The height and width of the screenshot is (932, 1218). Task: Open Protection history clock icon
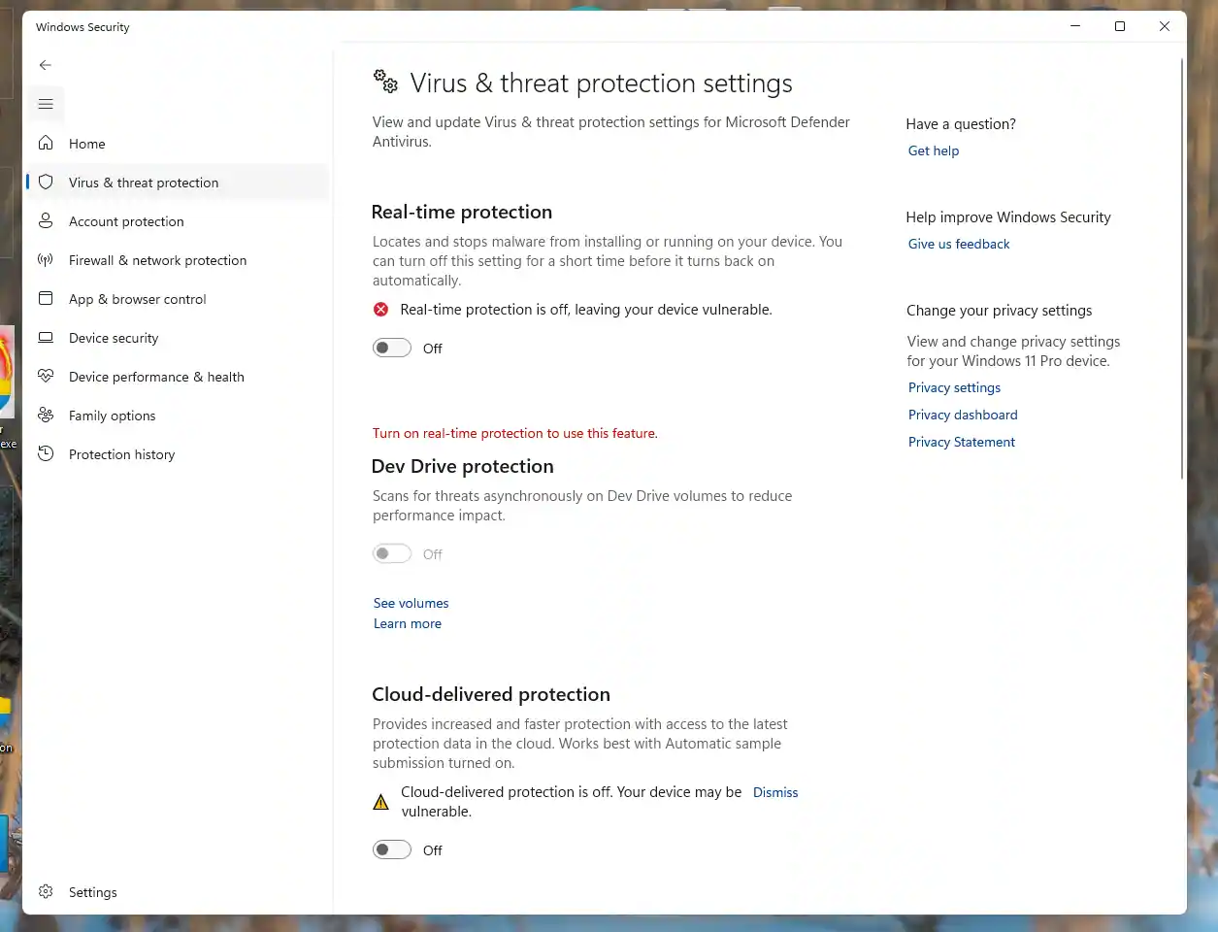(46, 453)
